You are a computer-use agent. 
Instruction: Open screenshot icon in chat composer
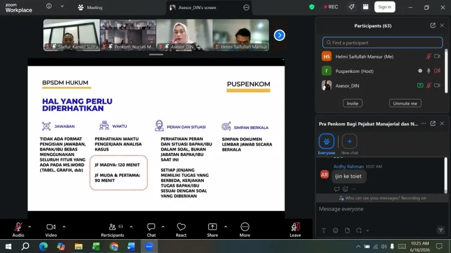(358, 230)
